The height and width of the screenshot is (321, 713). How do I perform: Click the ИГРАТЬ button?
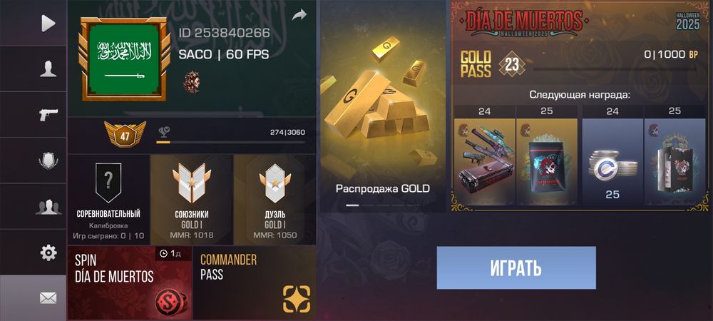516,267
